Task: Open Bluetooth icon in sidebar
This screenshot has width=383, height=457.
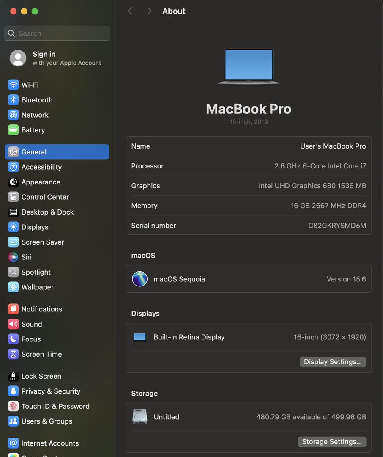Action: coord(13,100)
